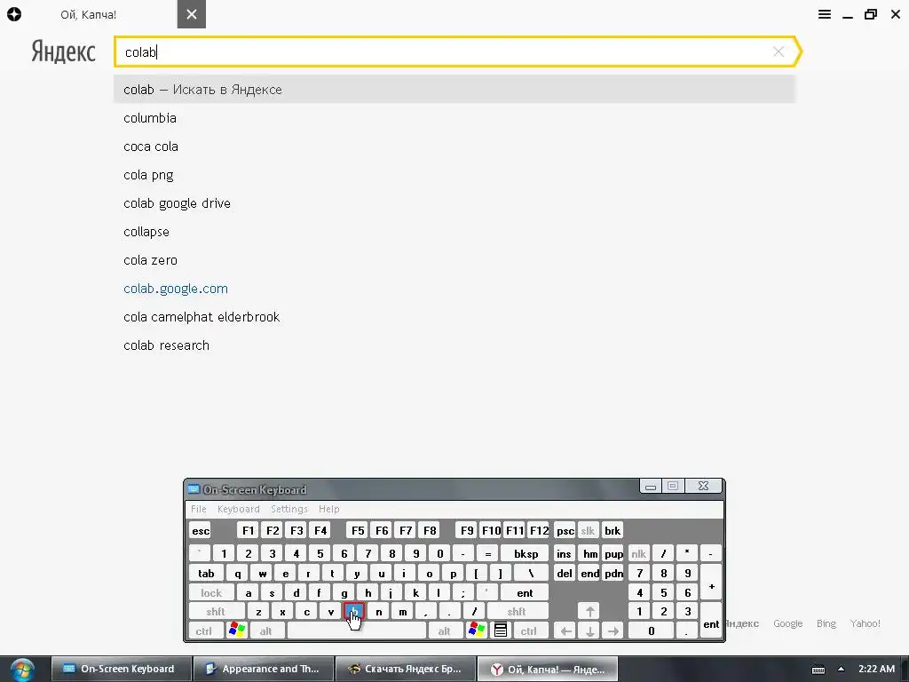Click the space bar key

pyautogui.click(x=357, y=630)
